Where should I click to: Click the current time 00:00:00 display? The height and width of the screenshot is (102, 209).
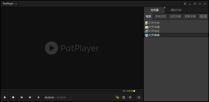coord(49,98)
